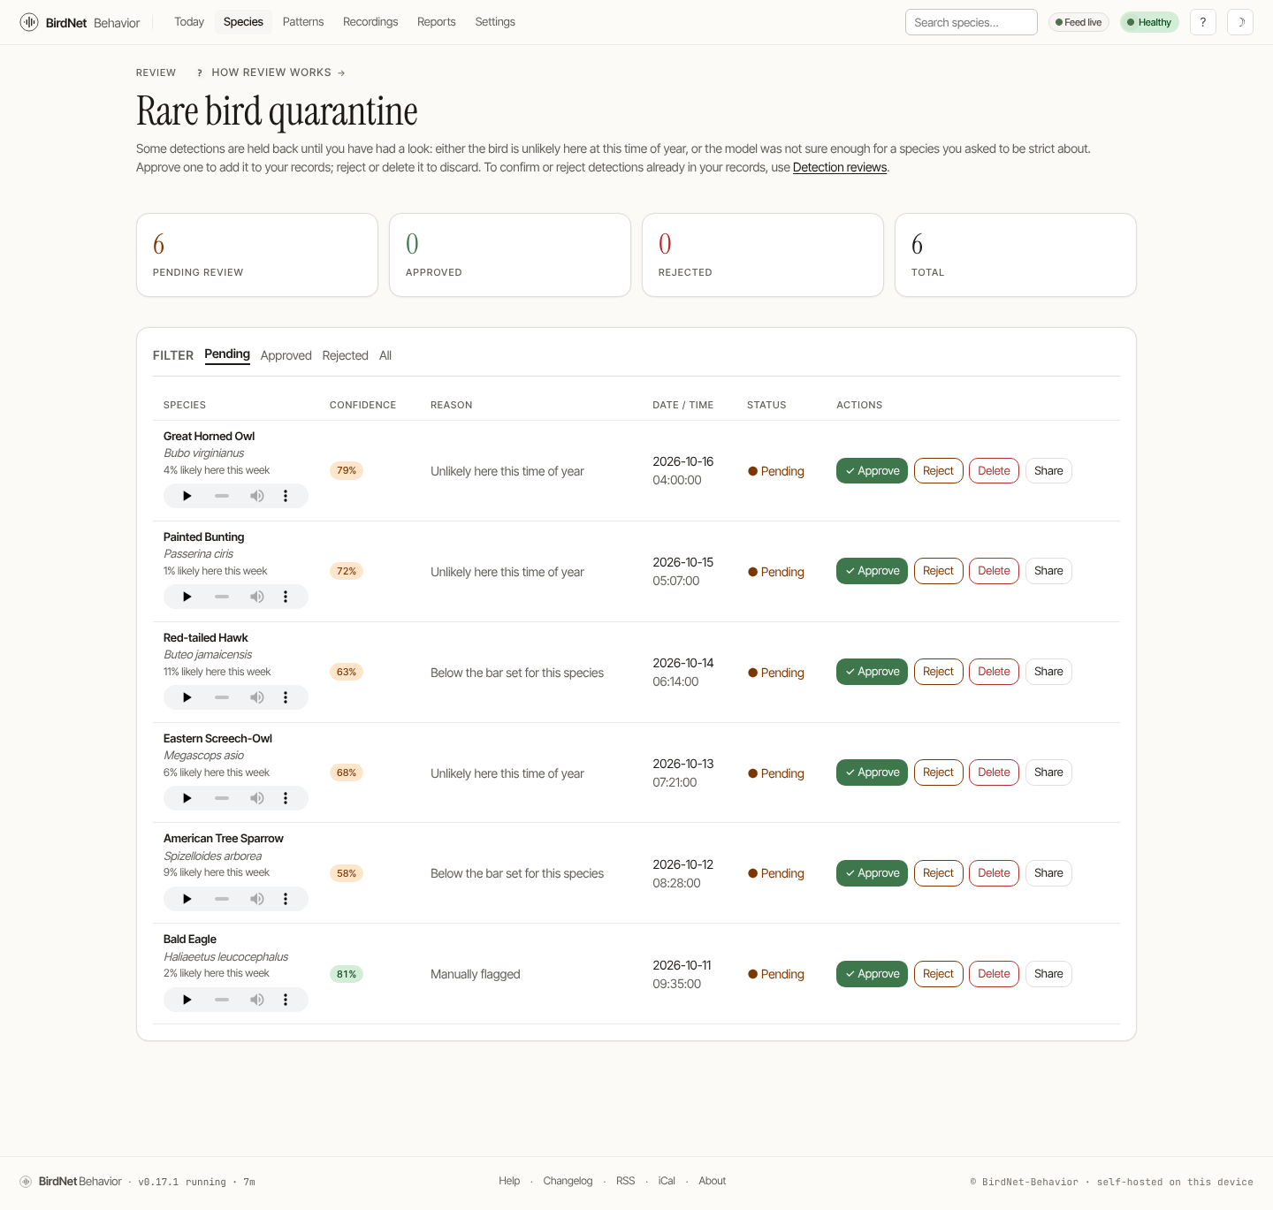Switch to the Rejected filter tab
This screenshot has width=1273, height=1210.
point(346,355)
